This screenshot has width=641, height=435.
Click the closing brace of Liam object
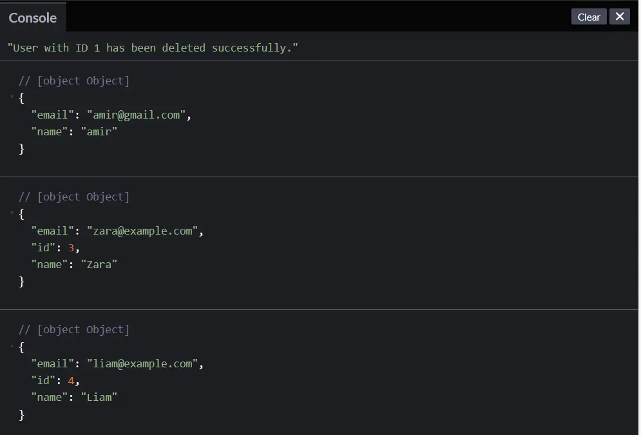22,415
